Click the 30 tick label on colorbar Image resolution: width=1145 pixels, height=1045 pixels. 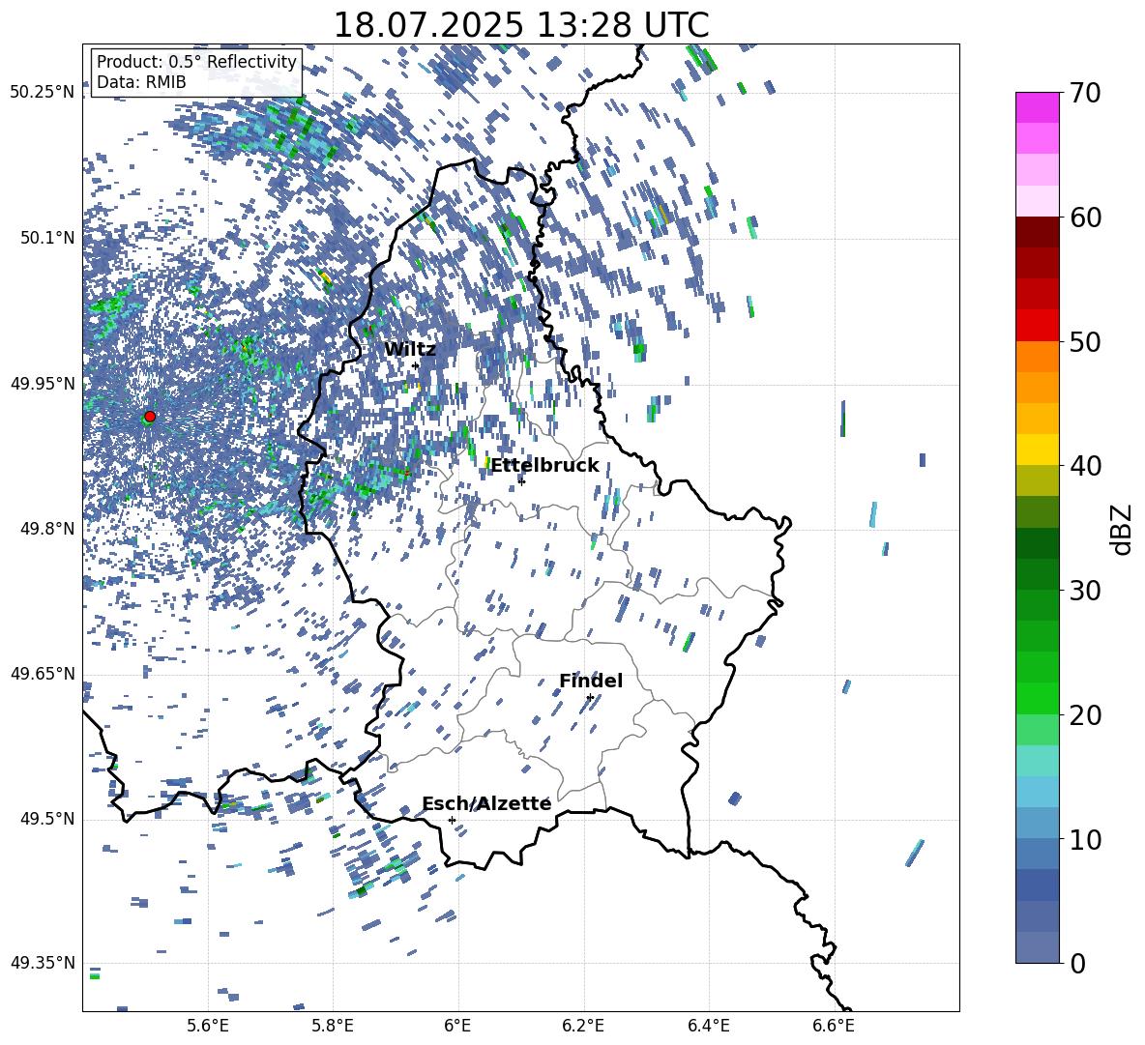tap(1085, 591)
